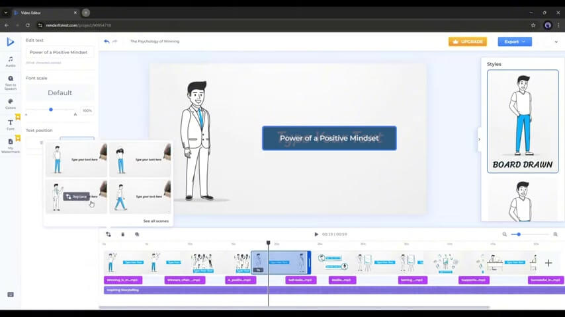Image resolution: width=565 pixels, height=317 pixels.
Task: Click the undo arrow icon
Action: click(107, 42)
